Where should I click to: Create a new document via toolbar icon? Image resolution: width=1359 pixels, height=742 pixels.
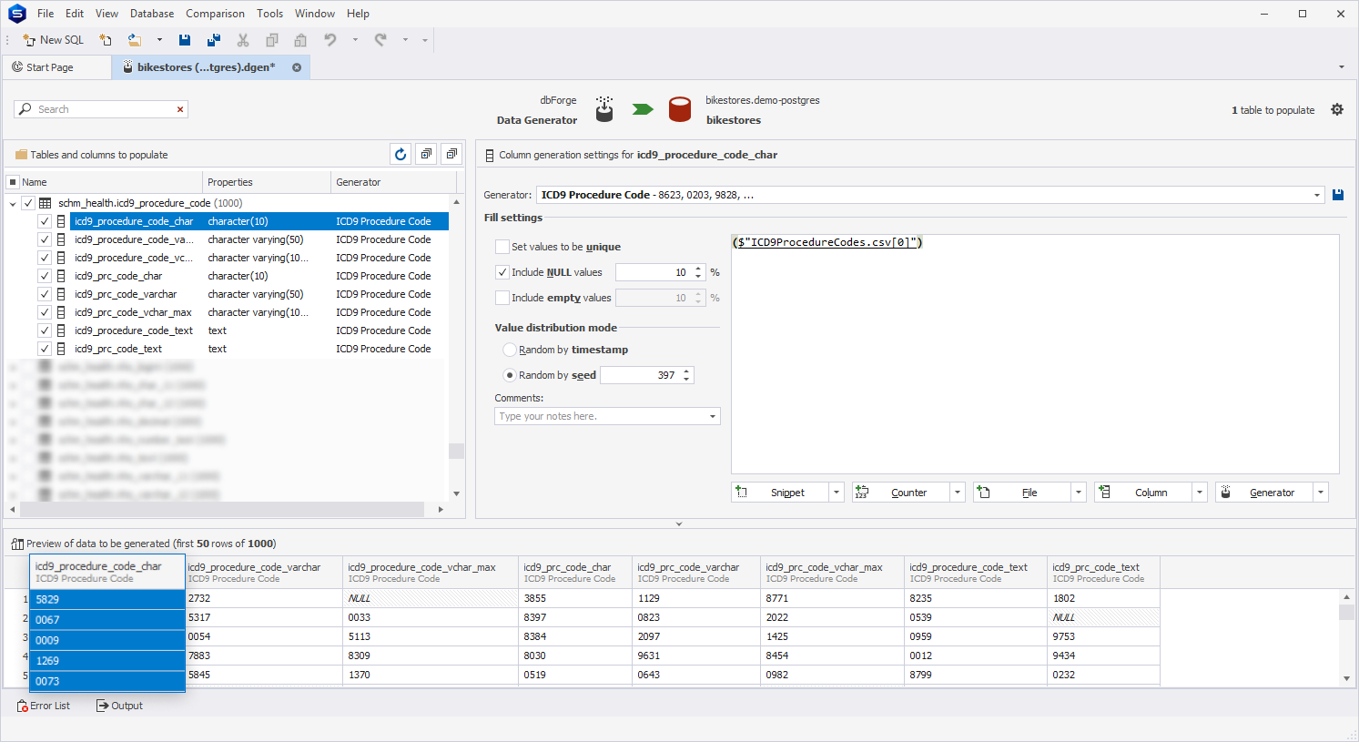106,40
